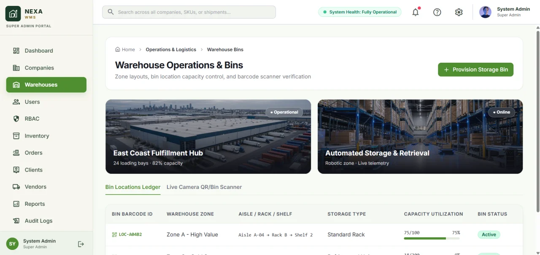Switch to Bin Locations Ledger tab
Image resolution: width=540 pixels, height=255 pixels.
tap(133, 187)
